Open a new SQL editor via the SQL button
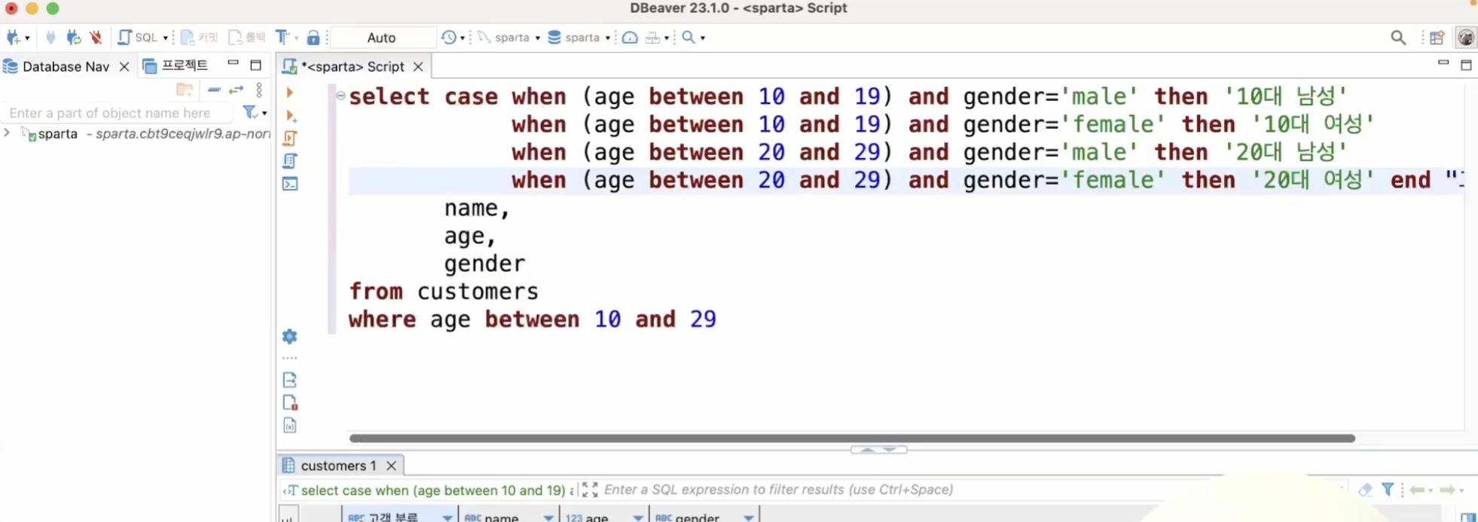Viewport: 1478px width, 522px height. pos(137,37)
